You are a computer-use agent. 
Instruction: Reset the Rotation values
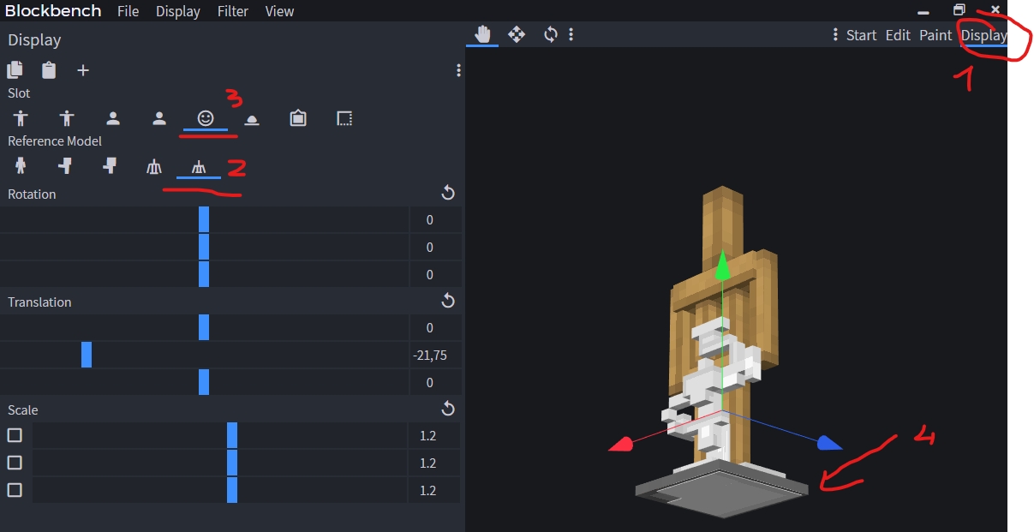point(447,194)
